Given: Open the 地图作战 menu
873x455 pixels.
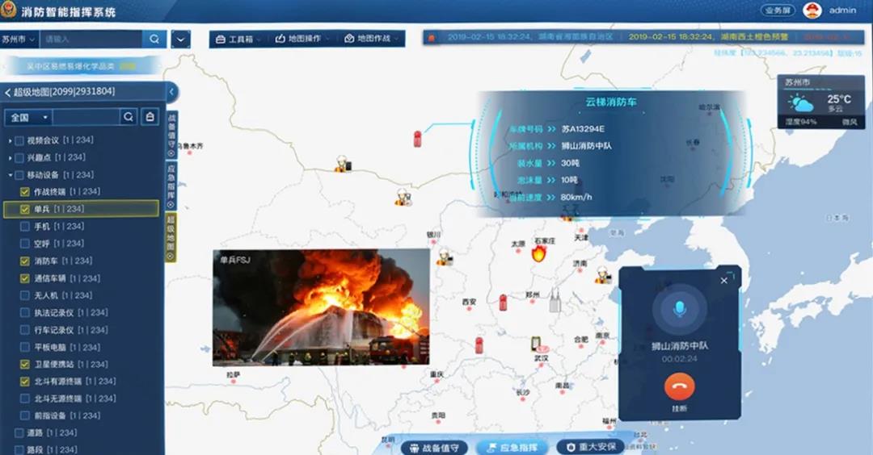Looking at the screenshot, I should (372, 39).
